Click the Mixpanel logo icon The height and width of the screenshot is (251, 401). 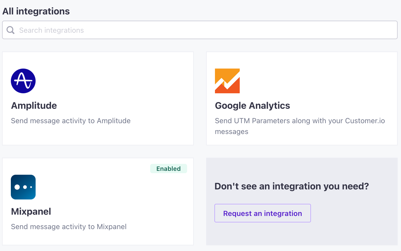[x=23, y=187]
